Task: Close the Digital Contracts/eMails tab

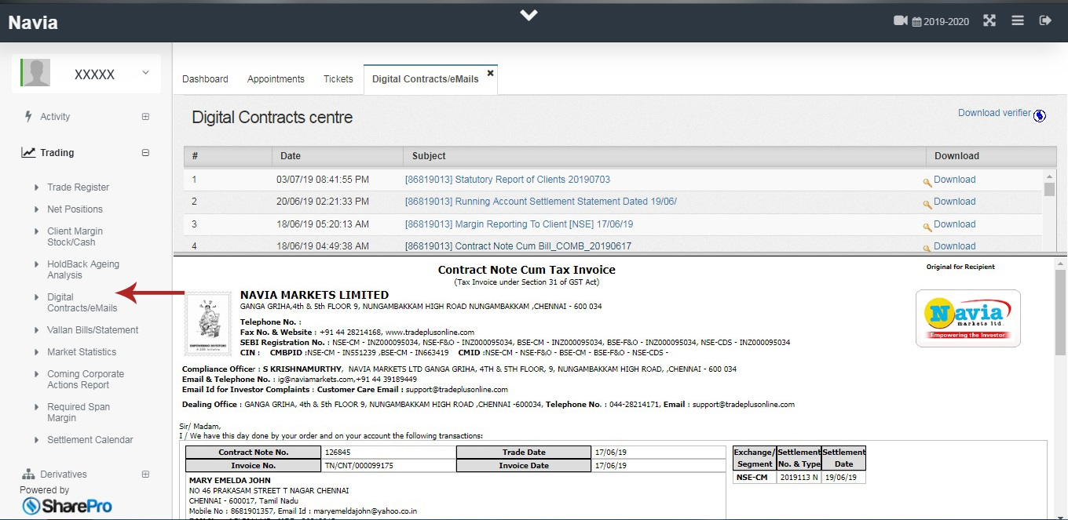Action: [490, 73]
